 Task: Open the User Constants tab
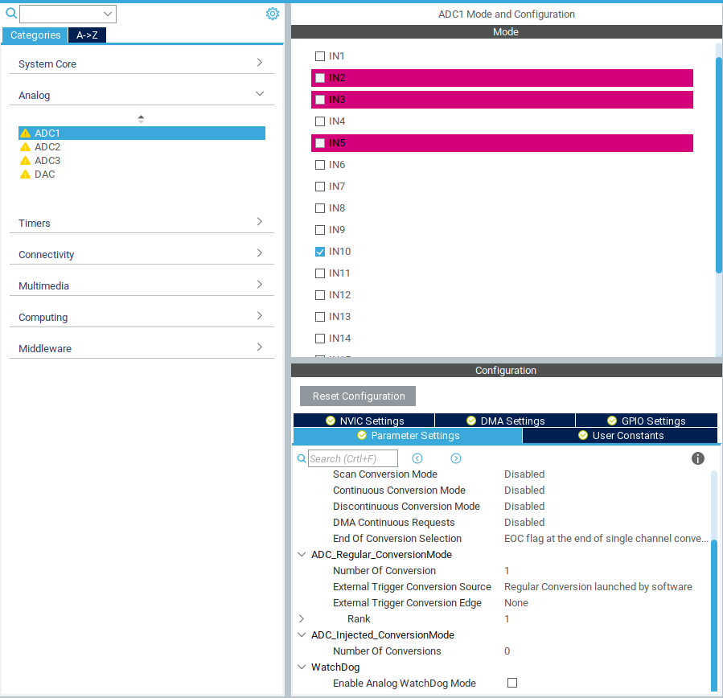tap(620, 435)
